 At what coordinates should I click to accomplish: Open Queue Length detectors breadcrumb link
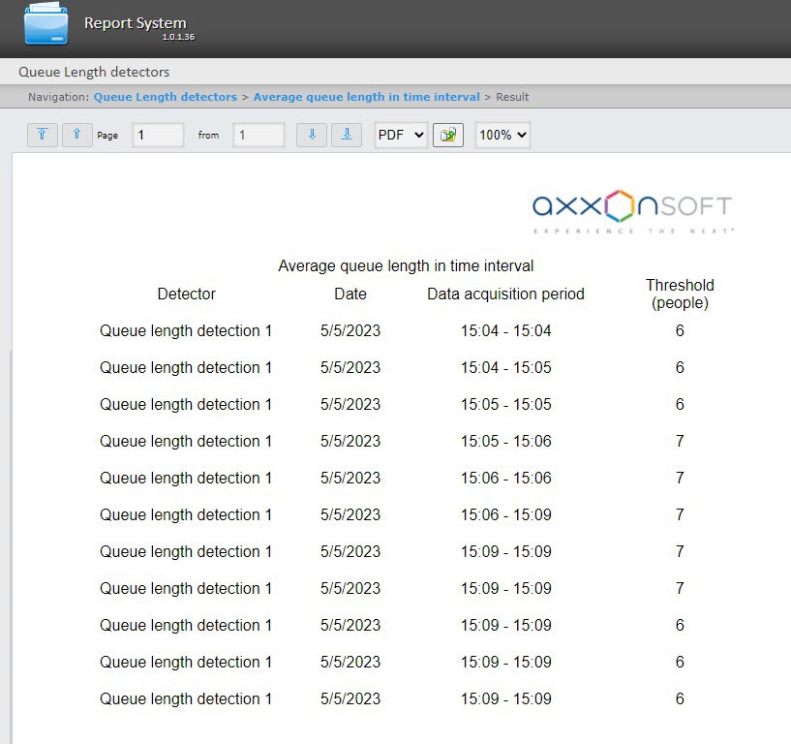(x=166, y=97)
